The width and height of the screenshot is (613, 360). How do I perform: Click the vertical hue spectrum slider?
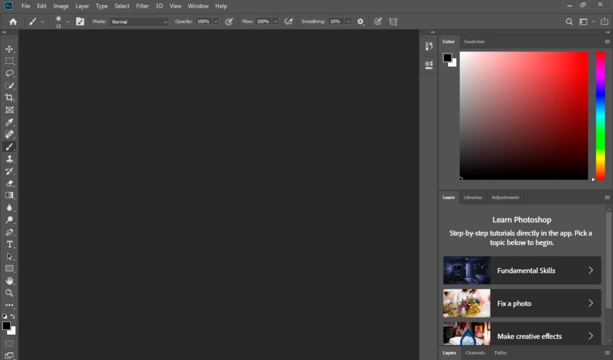(600, 115)
